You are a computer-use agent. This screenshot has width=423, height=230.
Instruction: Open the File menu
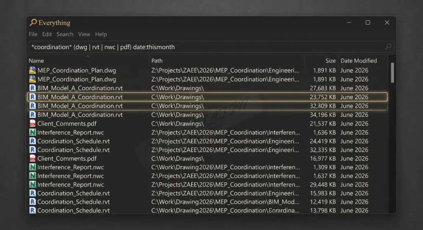[x=33, y=34]
